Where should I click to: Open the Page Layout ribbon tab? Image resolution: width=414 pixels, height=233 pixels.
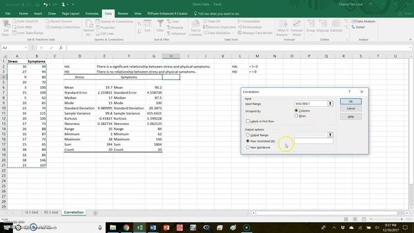[71, 14]
